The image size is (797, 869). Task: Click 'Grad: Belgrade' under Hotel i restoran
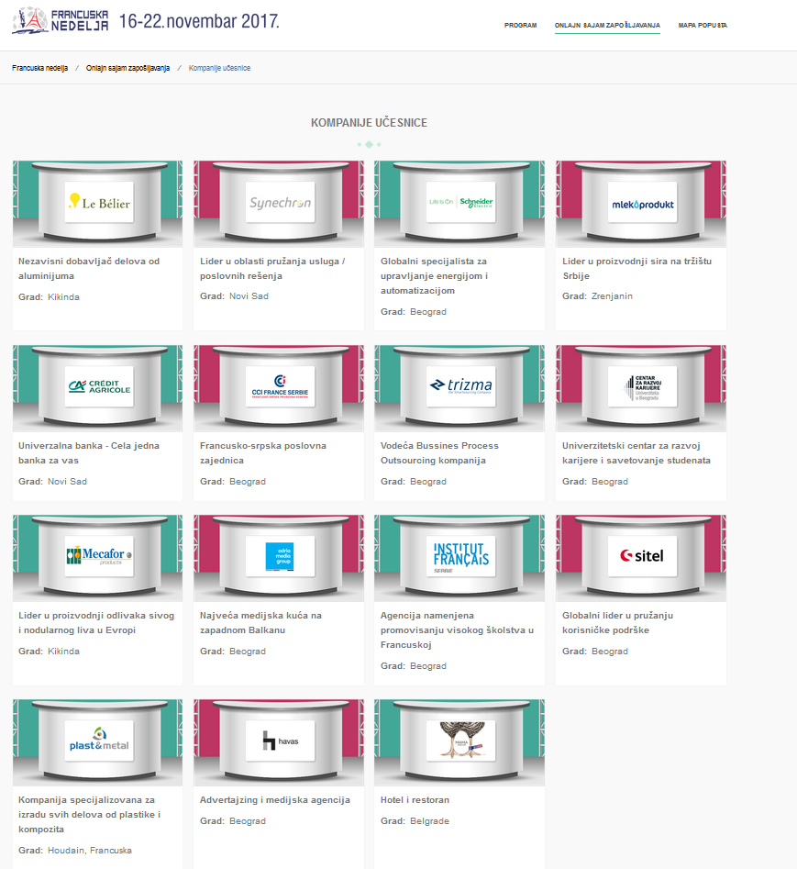pos(415,820)
